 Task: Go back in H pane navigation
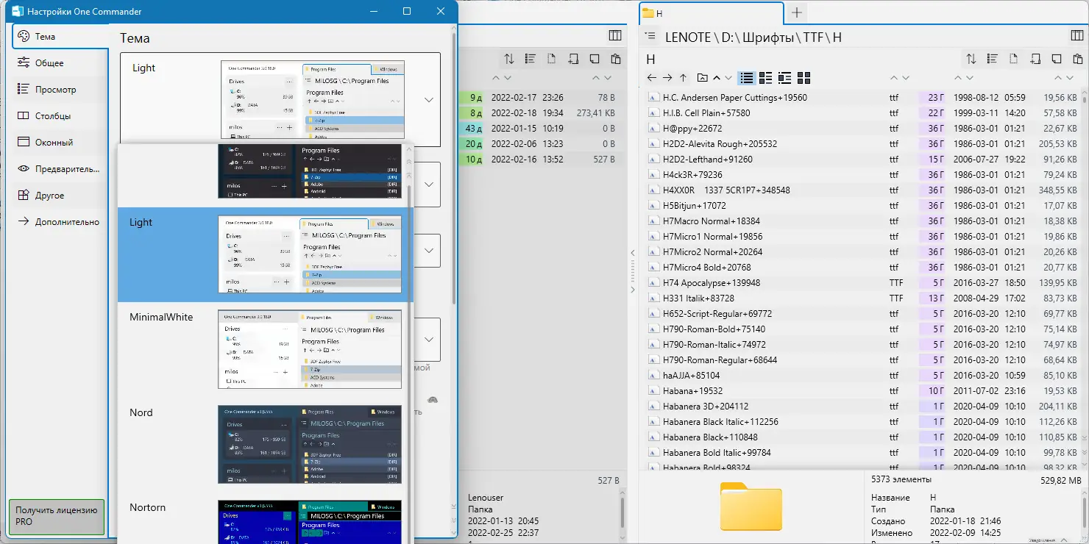point(652,77)
